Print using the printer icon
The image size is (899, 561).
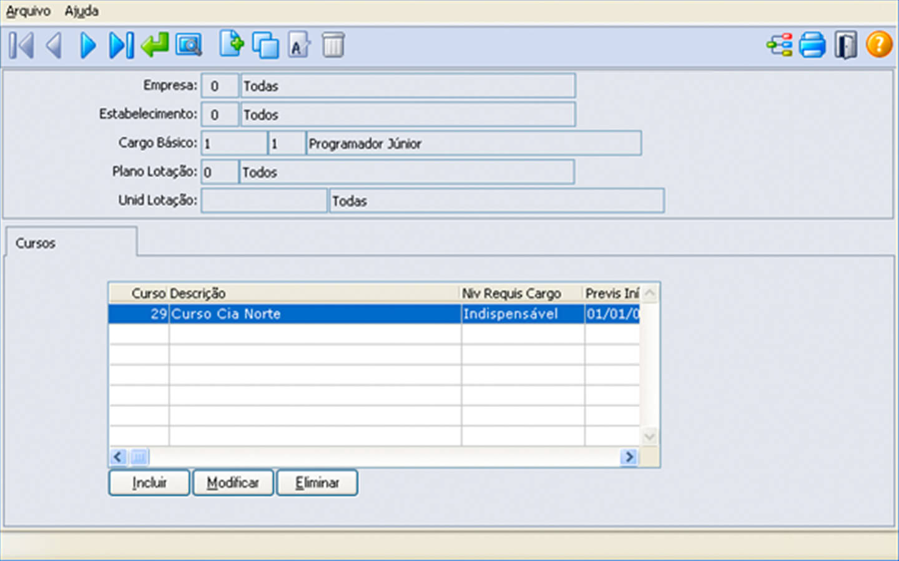point(812,46)
